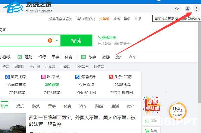Switch to the 娱乐 news tab
Viewport: 201px width, 133px height.
(20, 106)
